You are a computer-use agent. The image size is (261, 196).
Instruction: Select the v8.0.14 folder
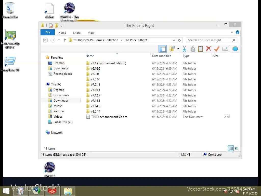coord(96,111)
